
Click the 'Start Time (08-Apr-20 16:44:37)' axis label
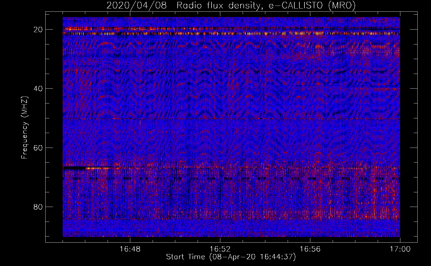[x=231, y=257]
